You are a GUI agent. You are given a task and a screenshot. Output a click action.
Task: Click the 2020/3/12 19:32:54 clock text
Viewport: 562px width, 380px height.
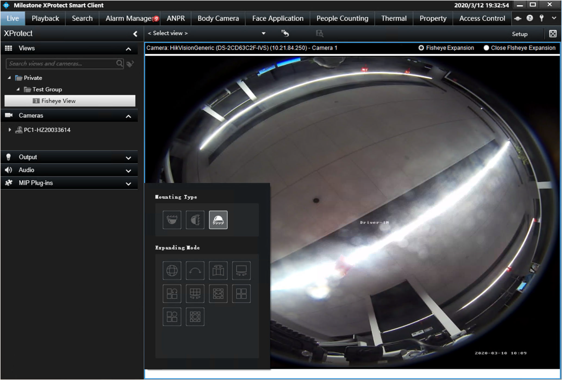[x=482, y=5]
